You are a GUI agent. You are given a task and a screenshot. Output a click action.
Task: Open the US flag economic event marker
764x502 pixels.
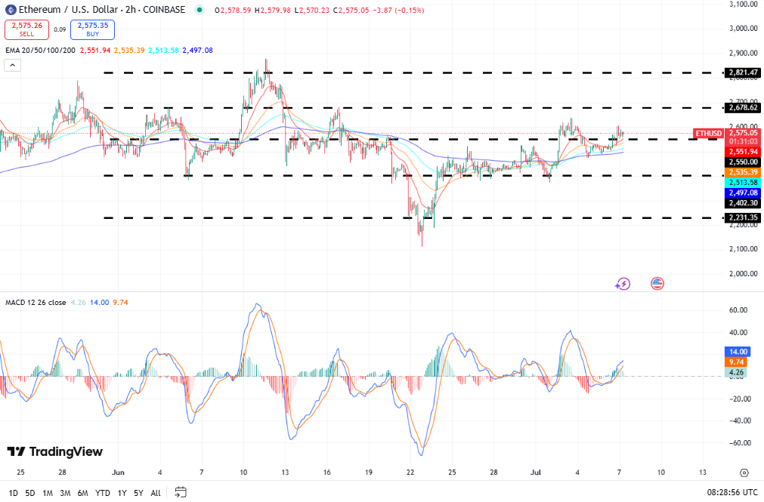(657, 283)
